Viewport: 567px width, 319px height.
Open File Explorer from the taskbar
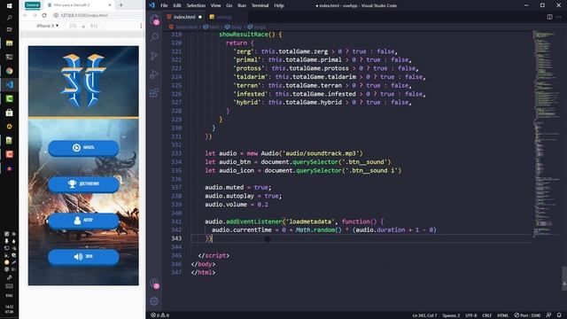point(10,43)
